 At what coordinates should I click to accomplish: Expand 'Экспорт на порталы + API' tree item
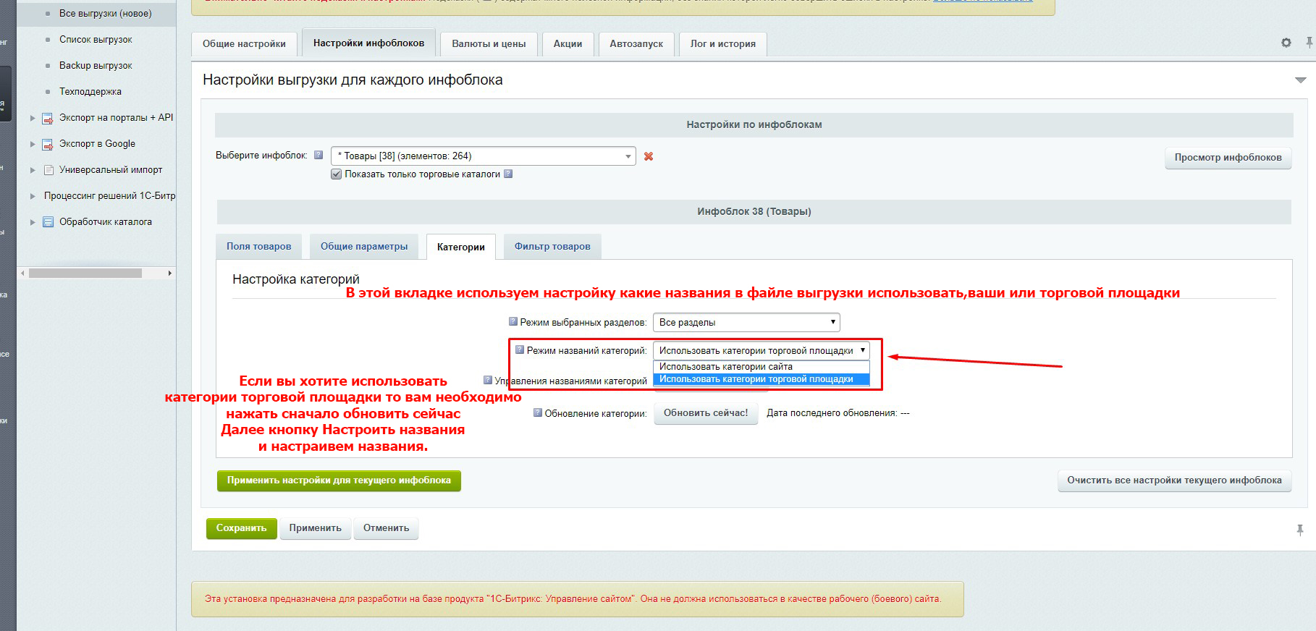click(32, 118)
